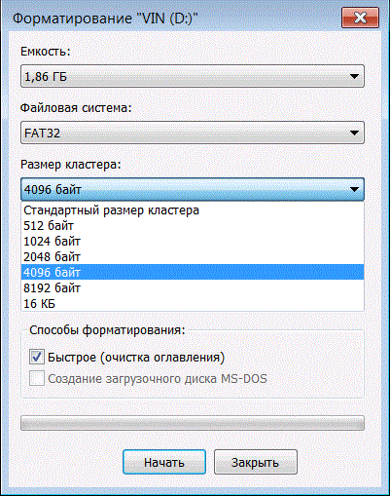This screenshot has width=390, height=496.
Task: Select the highlighted 4096 байт item
Action: click(193, 272)
